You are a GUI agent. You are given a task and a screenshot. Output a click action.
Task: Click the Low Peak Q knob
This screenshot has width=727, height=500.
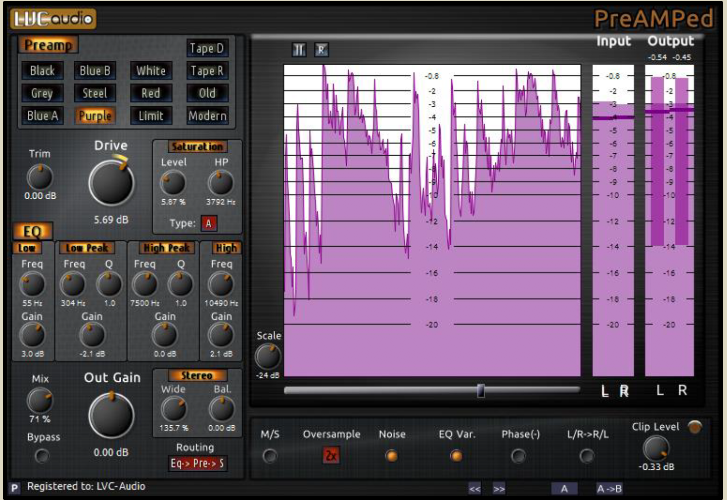[x=109, y=284]
